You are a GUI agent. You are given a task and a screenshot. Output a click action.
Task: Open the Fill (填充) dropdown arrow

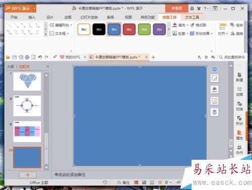tap(187, 25)
